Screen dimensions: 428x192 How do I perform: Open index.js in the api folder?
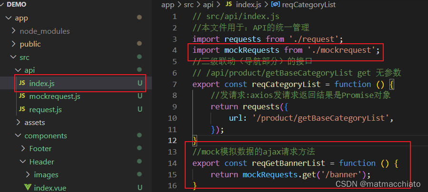pos(42,83)
